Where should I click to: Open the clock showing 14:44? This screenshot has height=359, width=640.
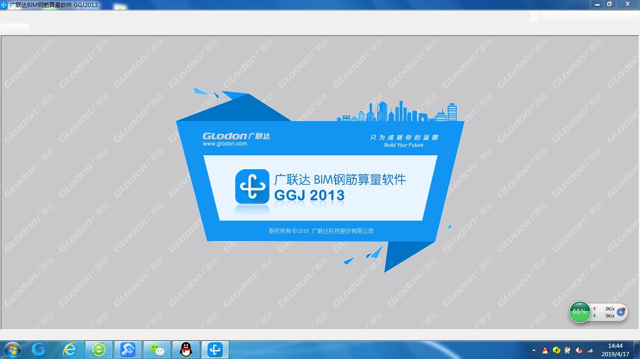(x=615, y=350)
